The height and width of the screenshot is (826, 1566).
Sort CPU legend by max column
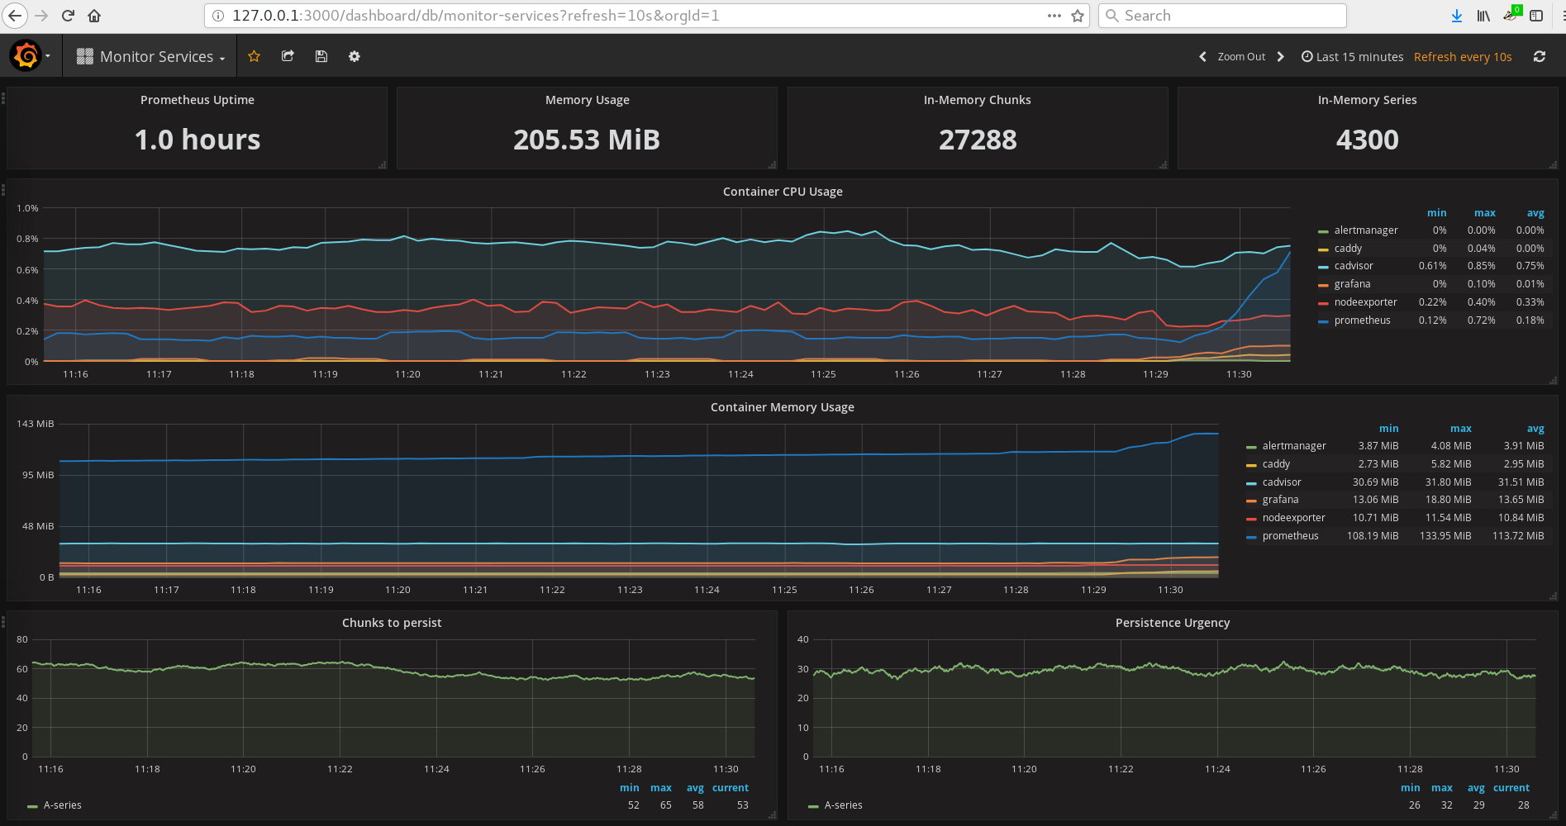pos(1484,213)
